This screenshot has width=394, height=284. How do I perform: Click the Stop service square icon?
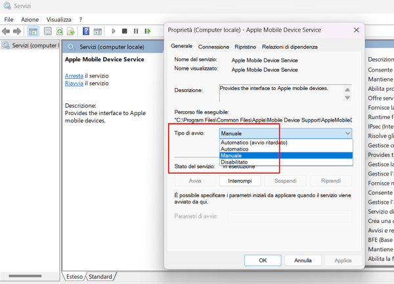(x=124, y=31)
